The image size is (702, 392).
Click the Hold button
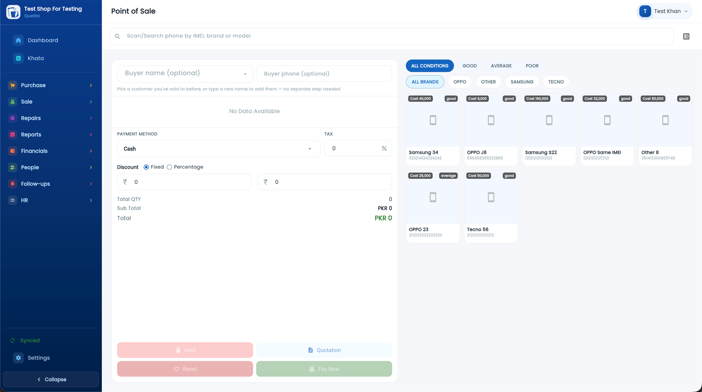(x=185, y=350)
